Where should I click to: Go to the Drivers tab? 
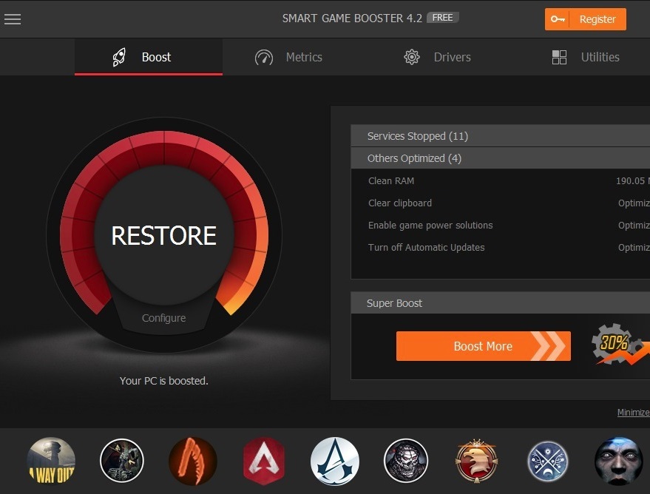point(437,57)
